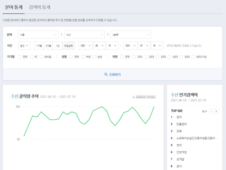Select the 20대 age checkbox

[x=146, y=56]
